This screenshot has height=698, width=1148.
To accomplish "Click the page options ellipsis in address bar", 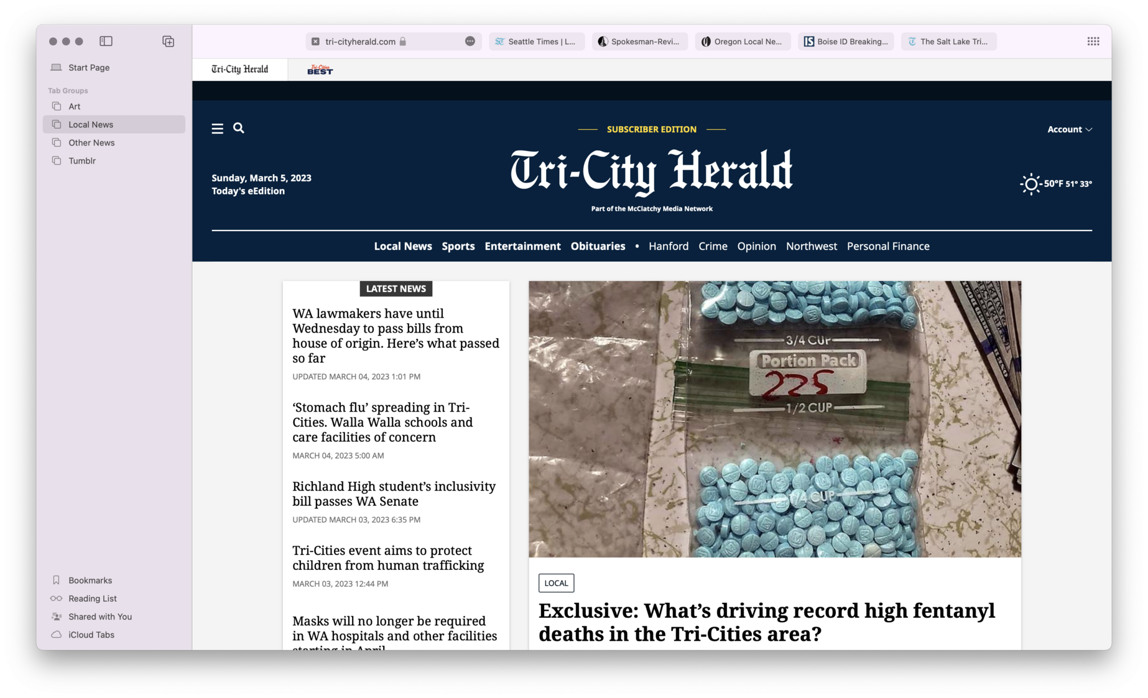I will [x=470, y=41].
